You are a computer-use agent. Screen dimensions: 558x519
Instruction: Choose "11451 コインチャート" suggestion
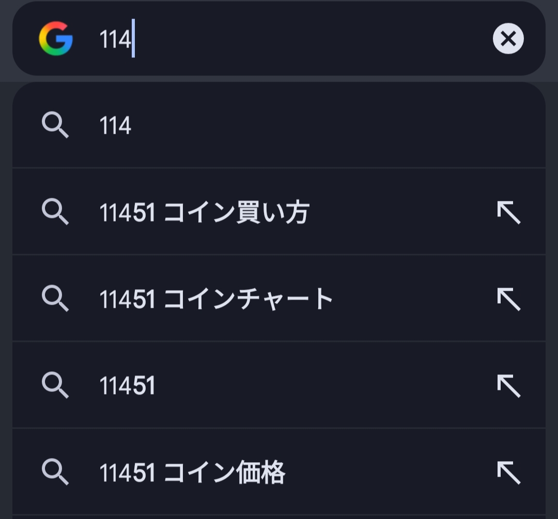coord(216,299)
